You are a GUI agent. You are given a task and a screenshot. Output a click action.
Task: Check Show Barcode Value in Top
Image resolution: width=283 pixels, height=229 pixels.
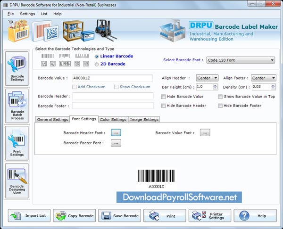(x=220, y=97)
